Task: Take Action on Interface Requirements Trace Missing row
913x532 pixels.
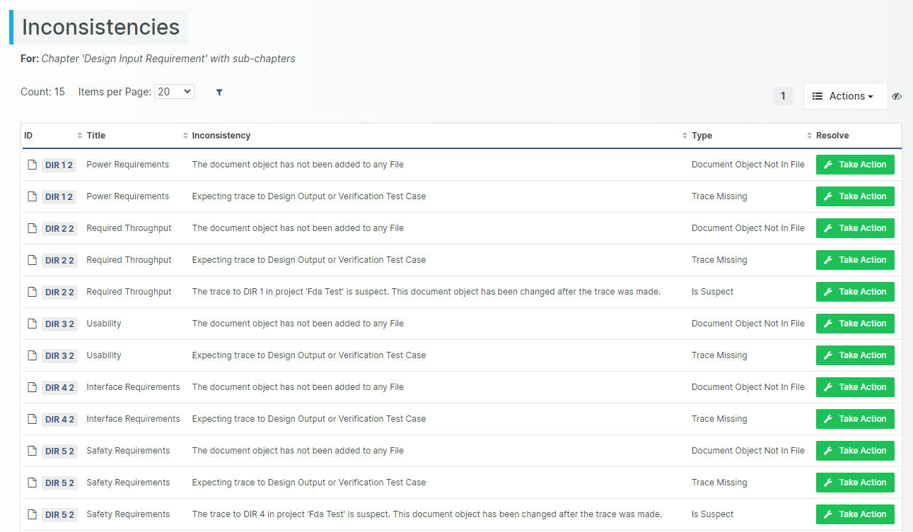Action: (x=855, y=419)
